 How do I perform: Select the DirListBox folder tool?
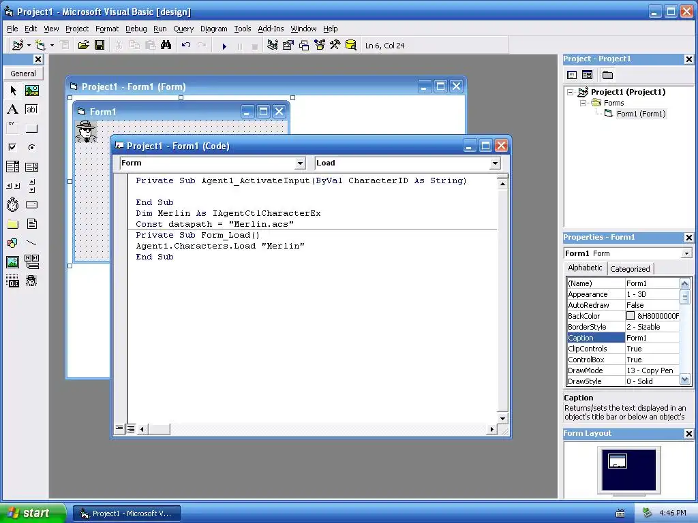tap(13, 223)
